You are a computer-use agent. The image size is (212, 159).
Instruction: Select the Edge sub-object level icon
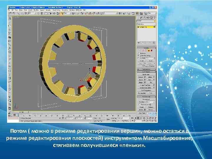[x=143, y=51]
